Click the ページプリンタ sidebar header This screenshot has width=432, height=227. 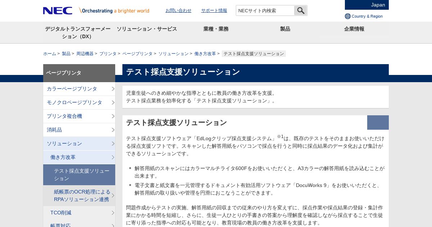[x=79, y=73]
